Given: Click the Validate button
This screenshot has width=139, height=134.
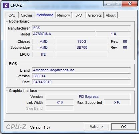Looking at the screenshot, I should (97, 127).
